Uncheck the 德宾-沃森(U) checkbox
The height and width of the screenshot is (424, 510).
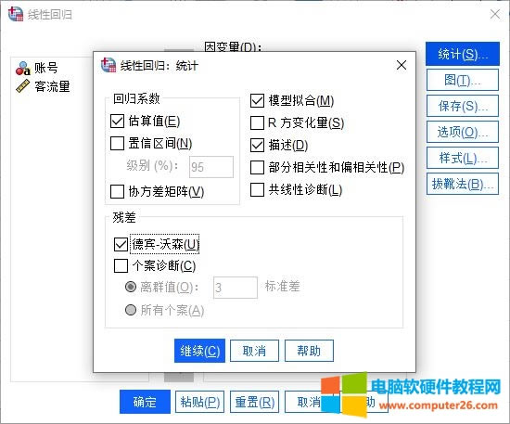(x=121, y=244)
